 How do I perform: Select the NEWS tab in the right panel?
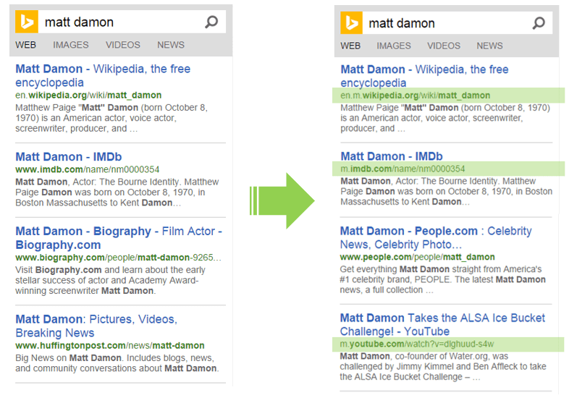tap(489, 46)
